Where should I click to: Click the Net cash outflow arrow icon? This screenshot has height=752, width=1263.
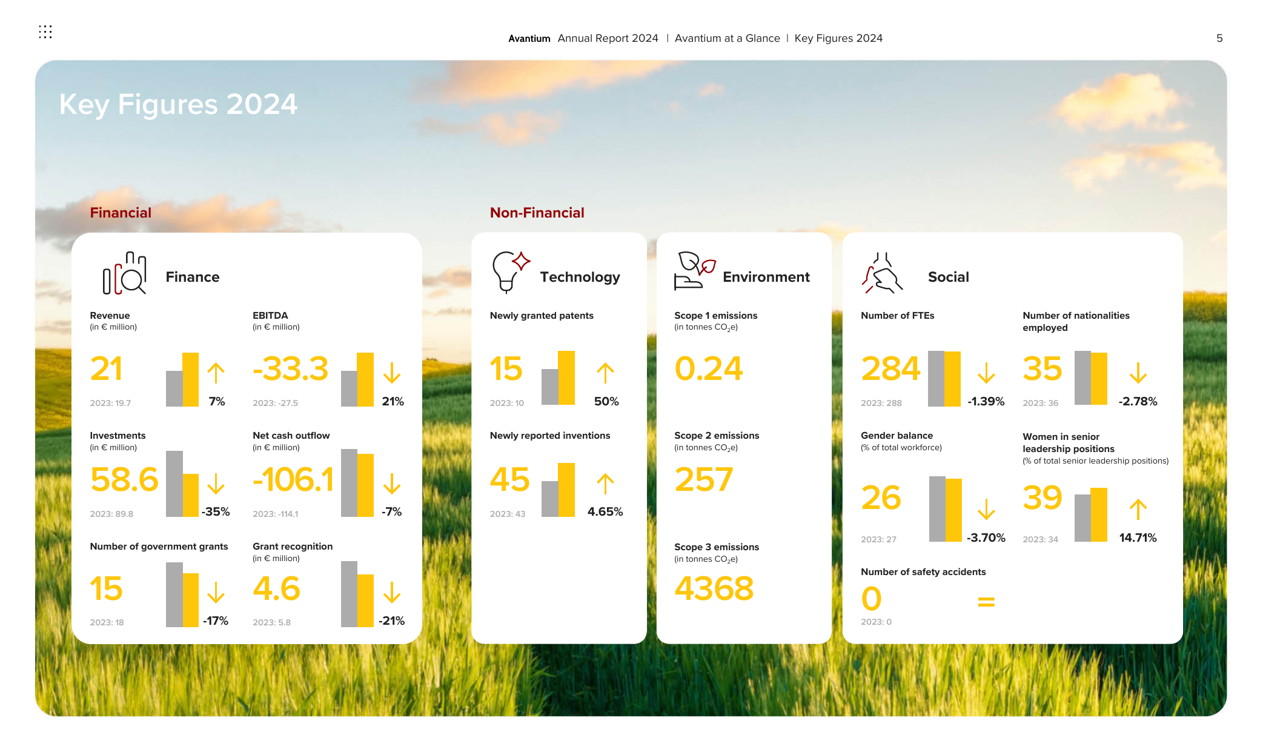pos(393,484)
